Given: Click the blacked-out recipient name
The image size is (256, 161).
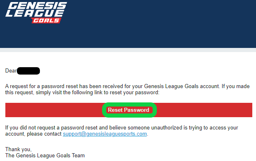Looking at the screenshot, I should pos(28,71).
